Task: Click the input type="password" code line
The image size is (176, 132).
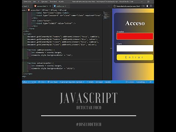Action: pyautogui.click(x=69, y=15)
